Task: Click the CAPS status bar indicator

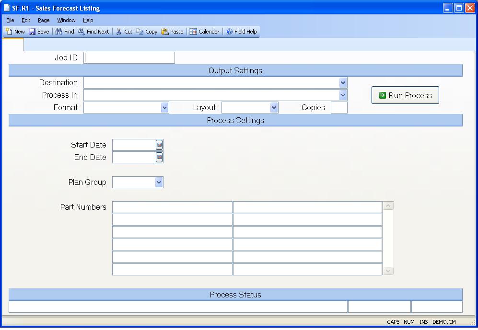Action: click(x=393, y=322)
